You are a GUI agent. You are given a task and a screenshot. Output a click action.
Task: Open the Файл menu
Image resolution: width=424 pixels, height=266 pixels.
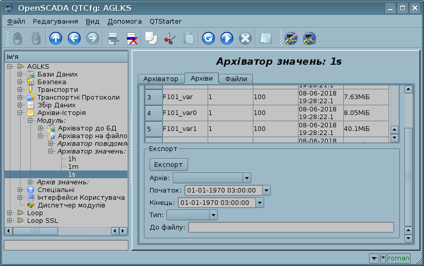point(16,22)
